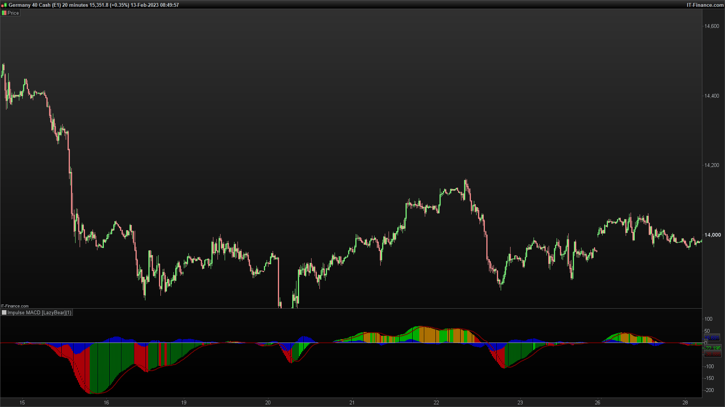
Task: Click the date 19 on time axis
Action: pyautogui.click(x=184, y=402)
